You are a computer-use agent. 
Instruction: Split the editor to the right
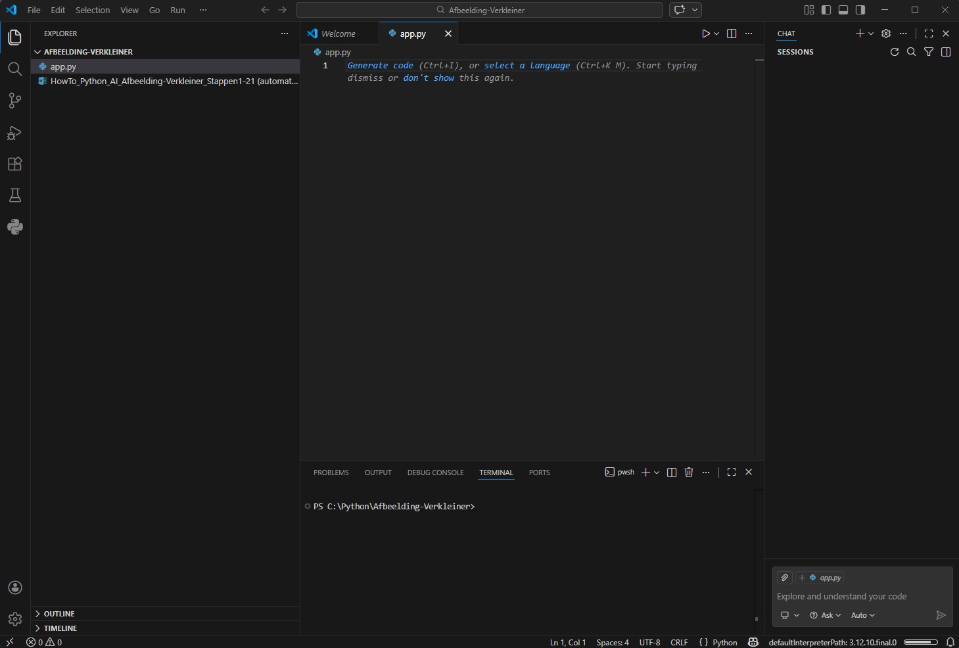[732, 34]
